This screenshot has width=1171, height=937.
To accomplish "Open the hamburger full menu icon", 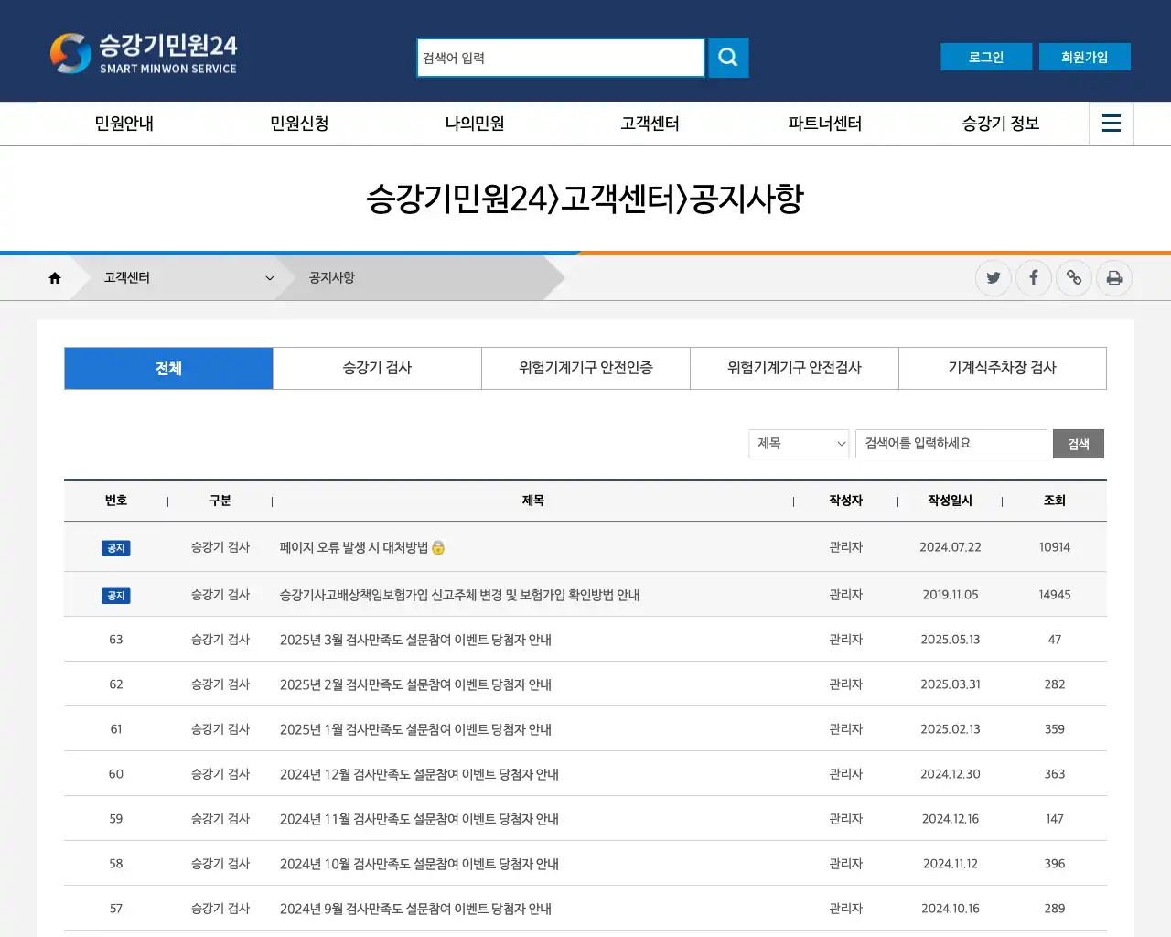I will pos(1112,124).
